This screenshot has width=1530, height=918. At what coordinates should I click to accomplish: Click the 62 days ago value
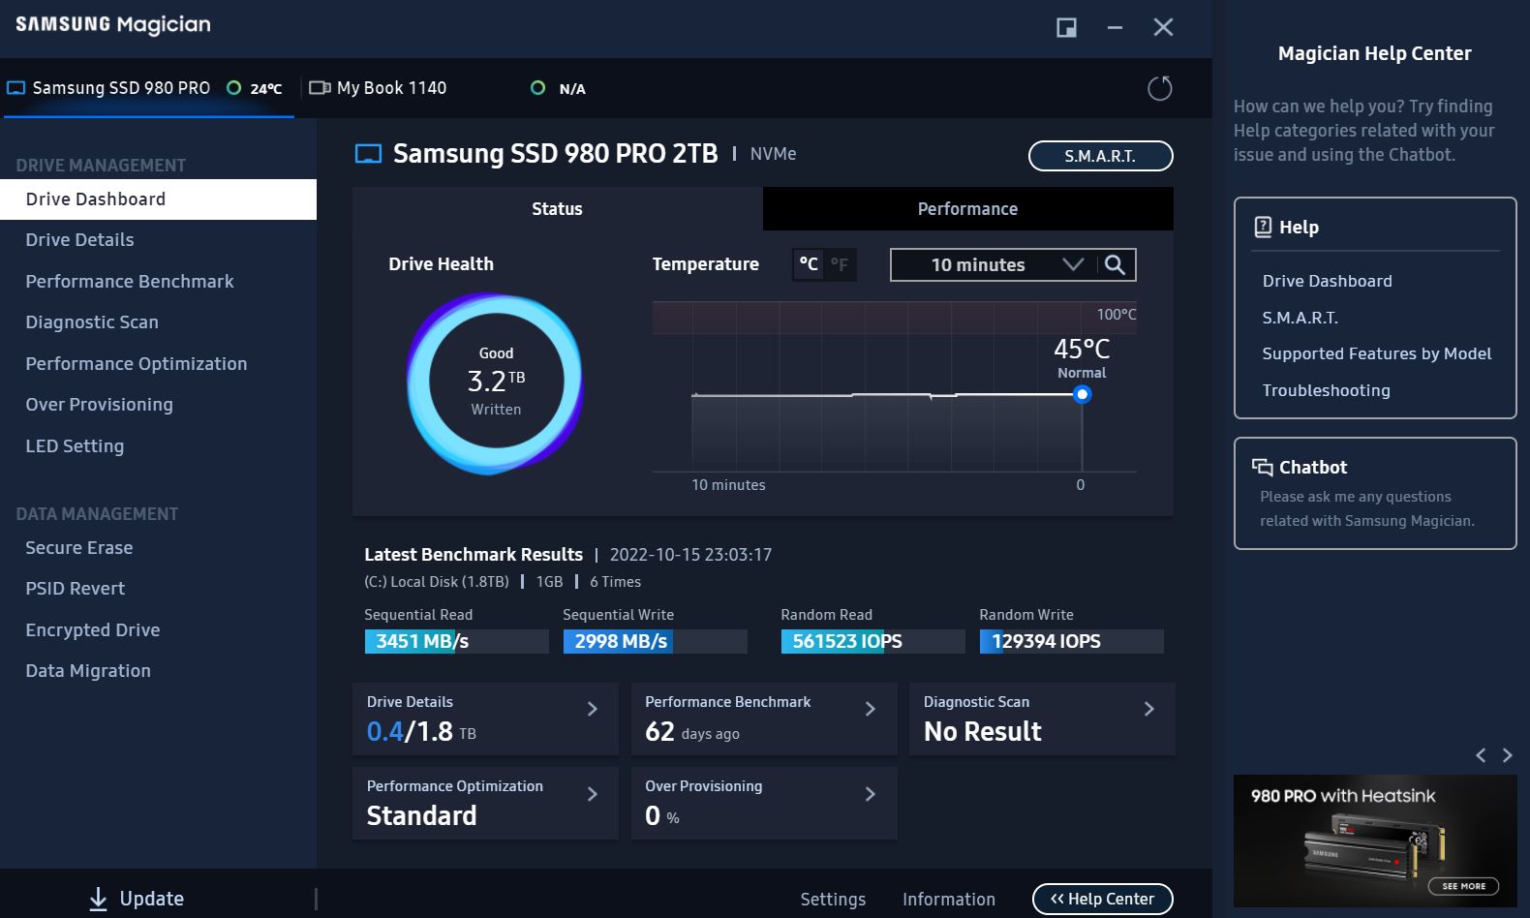tap(691, 731)
